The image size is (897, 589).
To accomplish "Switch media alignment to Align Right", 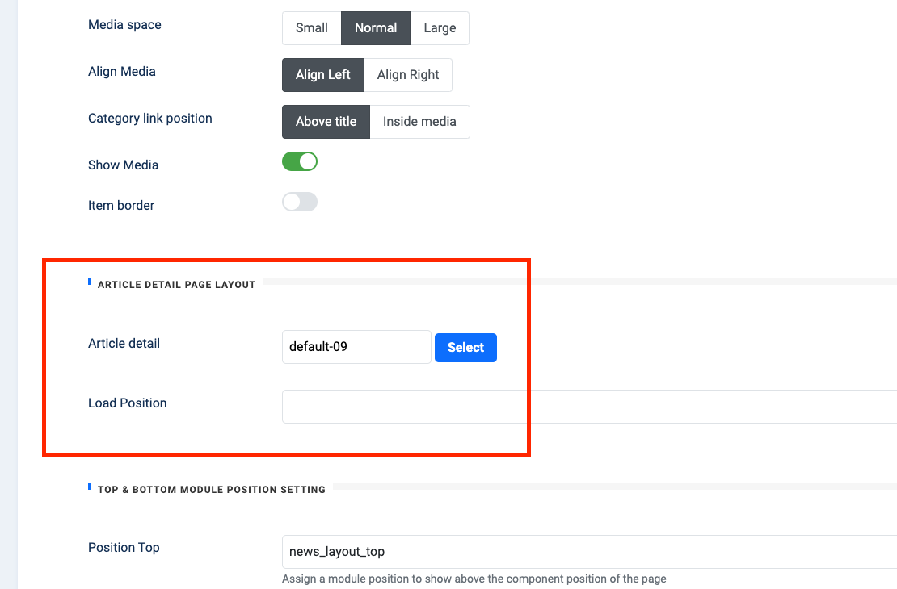I will [408, 75].
